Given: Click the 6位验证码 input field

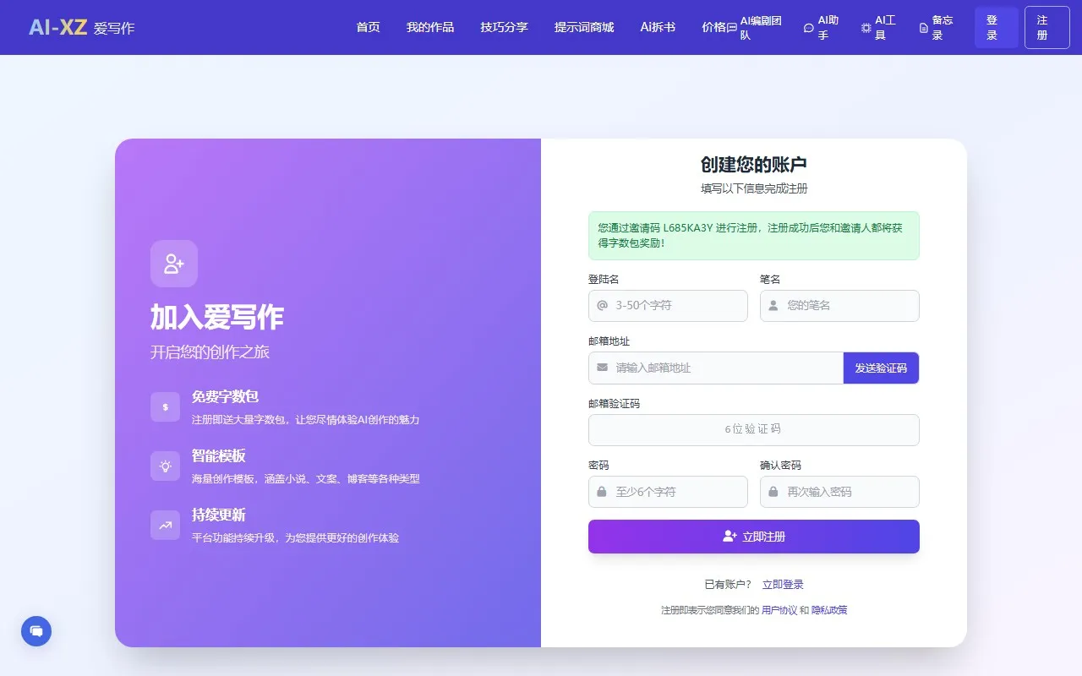Looking at the screenshot, I should 753,430.
